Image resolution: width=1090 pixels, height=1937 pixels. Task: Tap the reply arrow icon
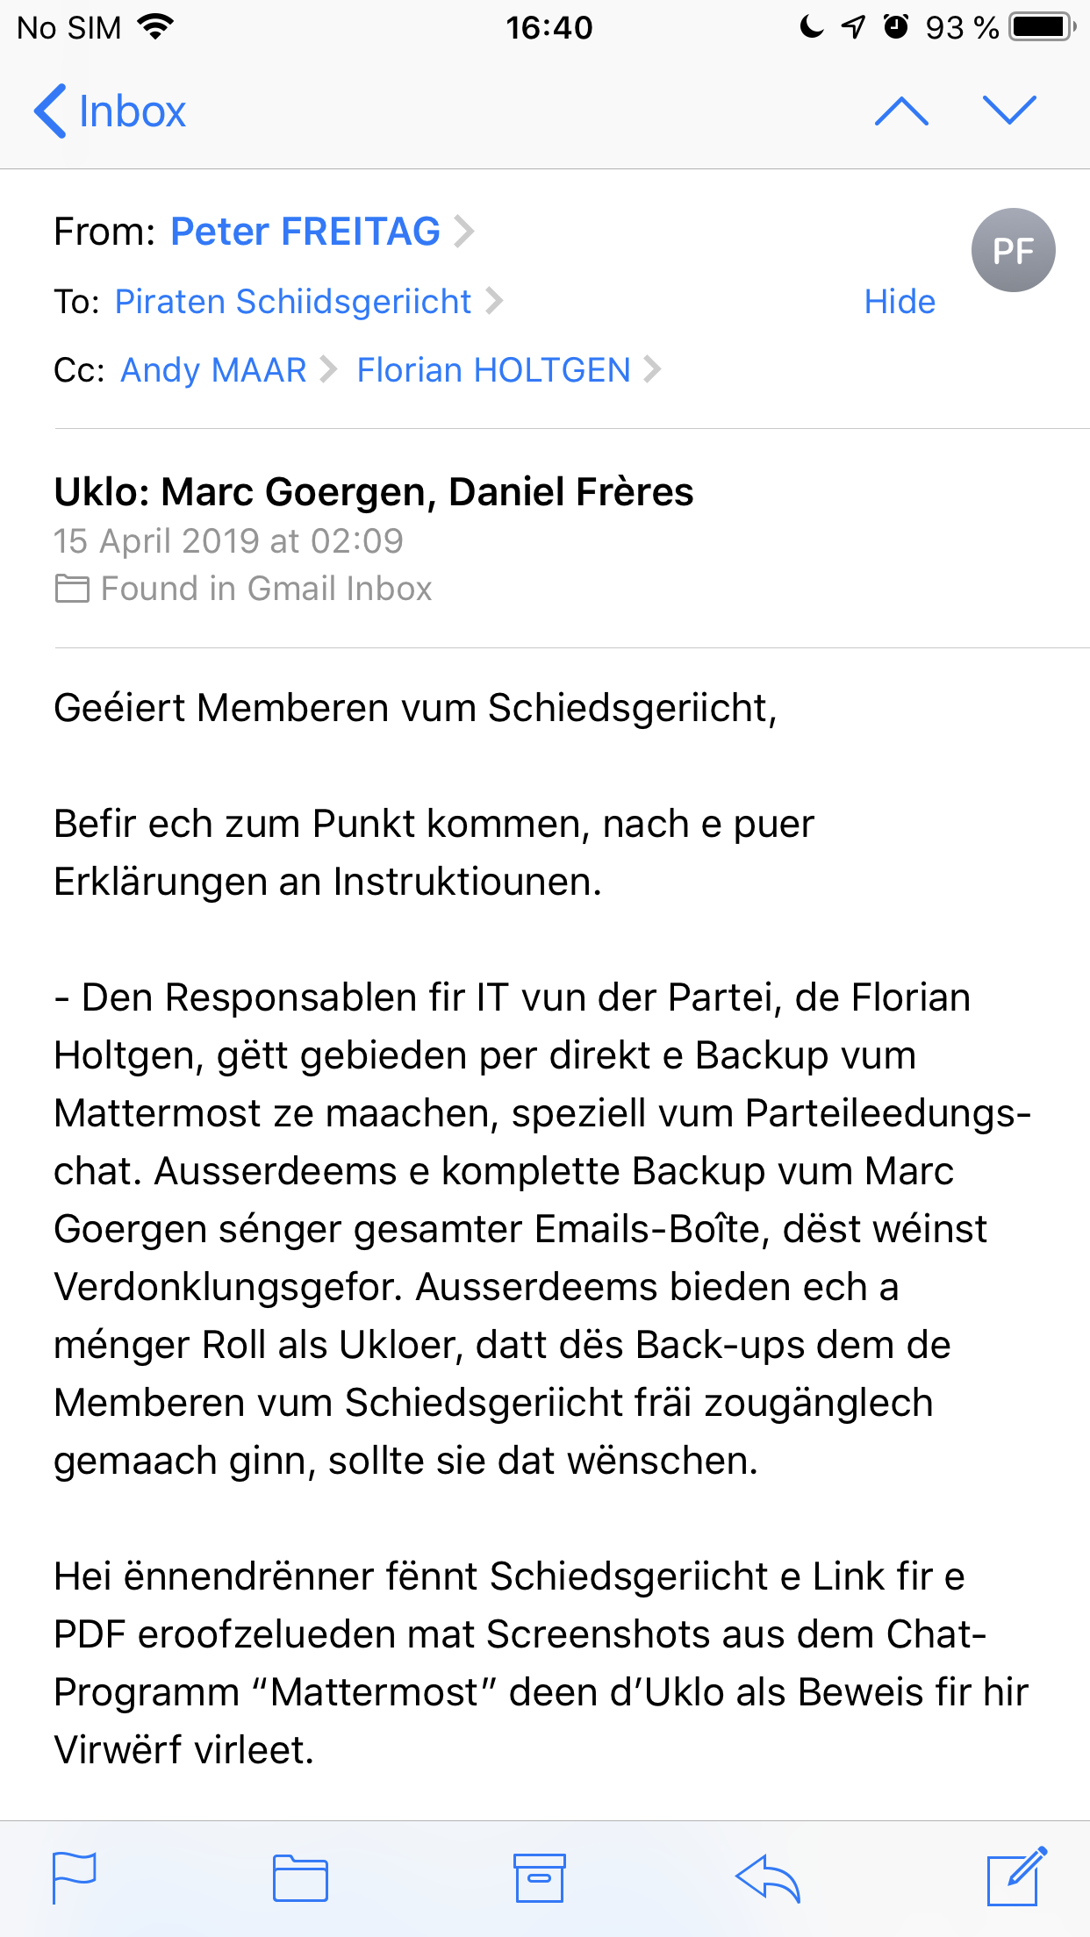pyautogui.click(x=768, y=1878)
